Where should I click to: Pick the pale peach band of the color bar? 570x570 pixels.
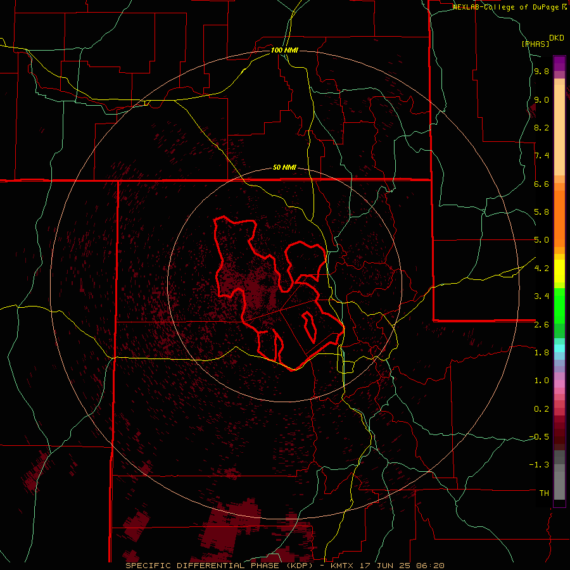point(559,130)
